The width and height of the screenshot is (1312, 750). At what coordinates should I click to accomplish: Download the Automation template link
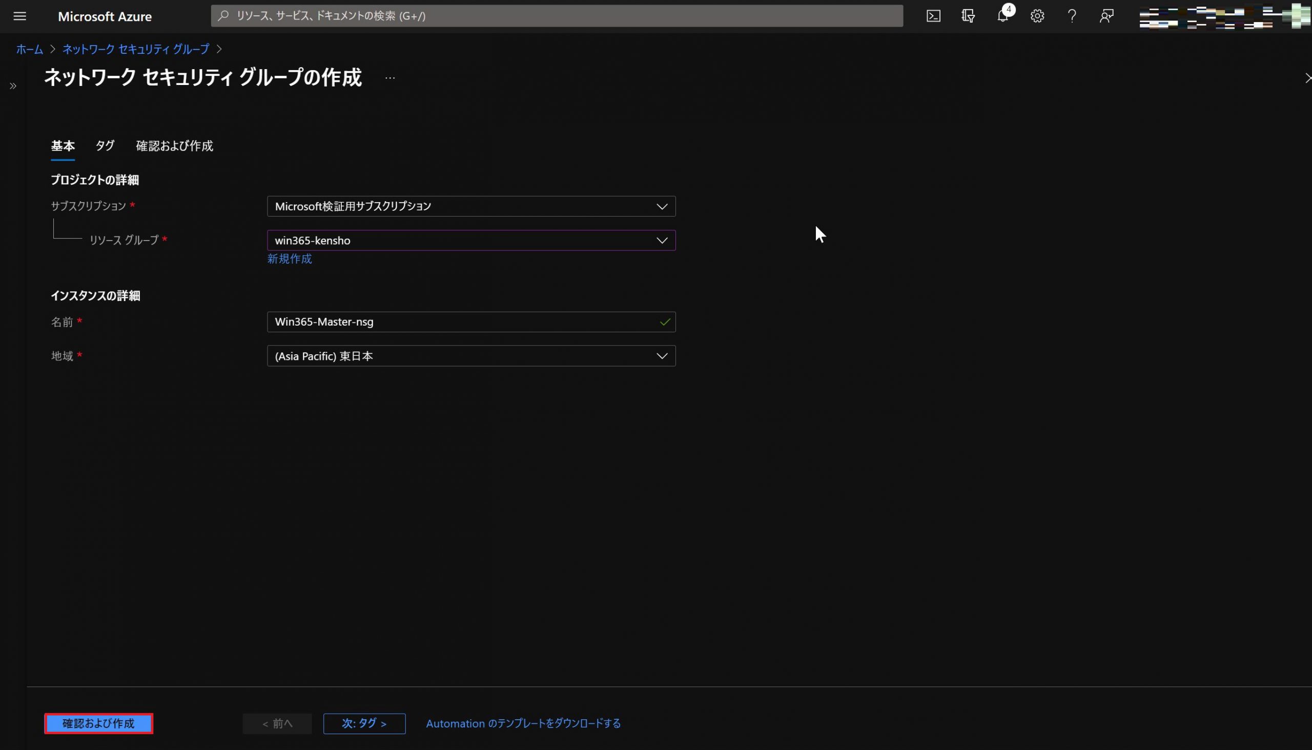pos(523,723)
